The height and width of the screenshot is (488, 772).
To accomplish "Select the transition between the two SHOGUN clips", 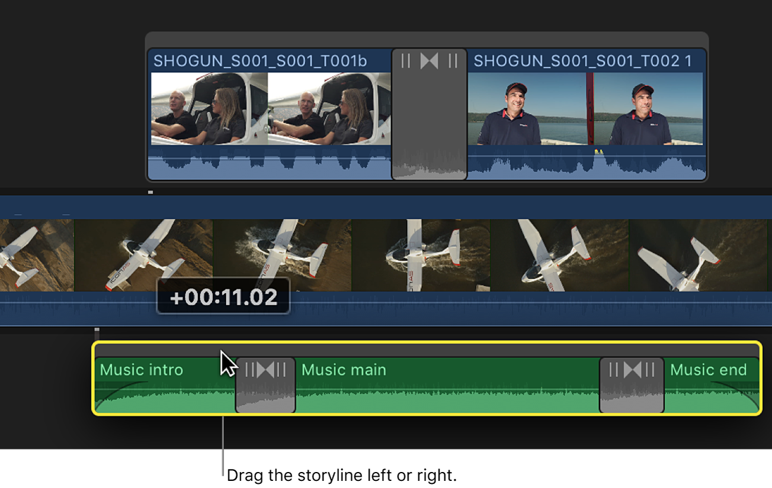I will pyautogui.click(x=430, y=114).
